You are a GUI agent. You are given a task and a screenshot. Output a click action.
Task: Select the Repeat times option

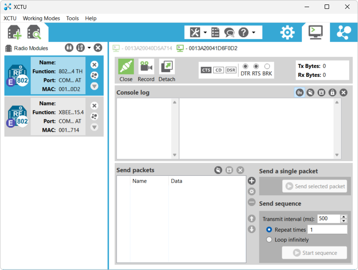point(269,230)
